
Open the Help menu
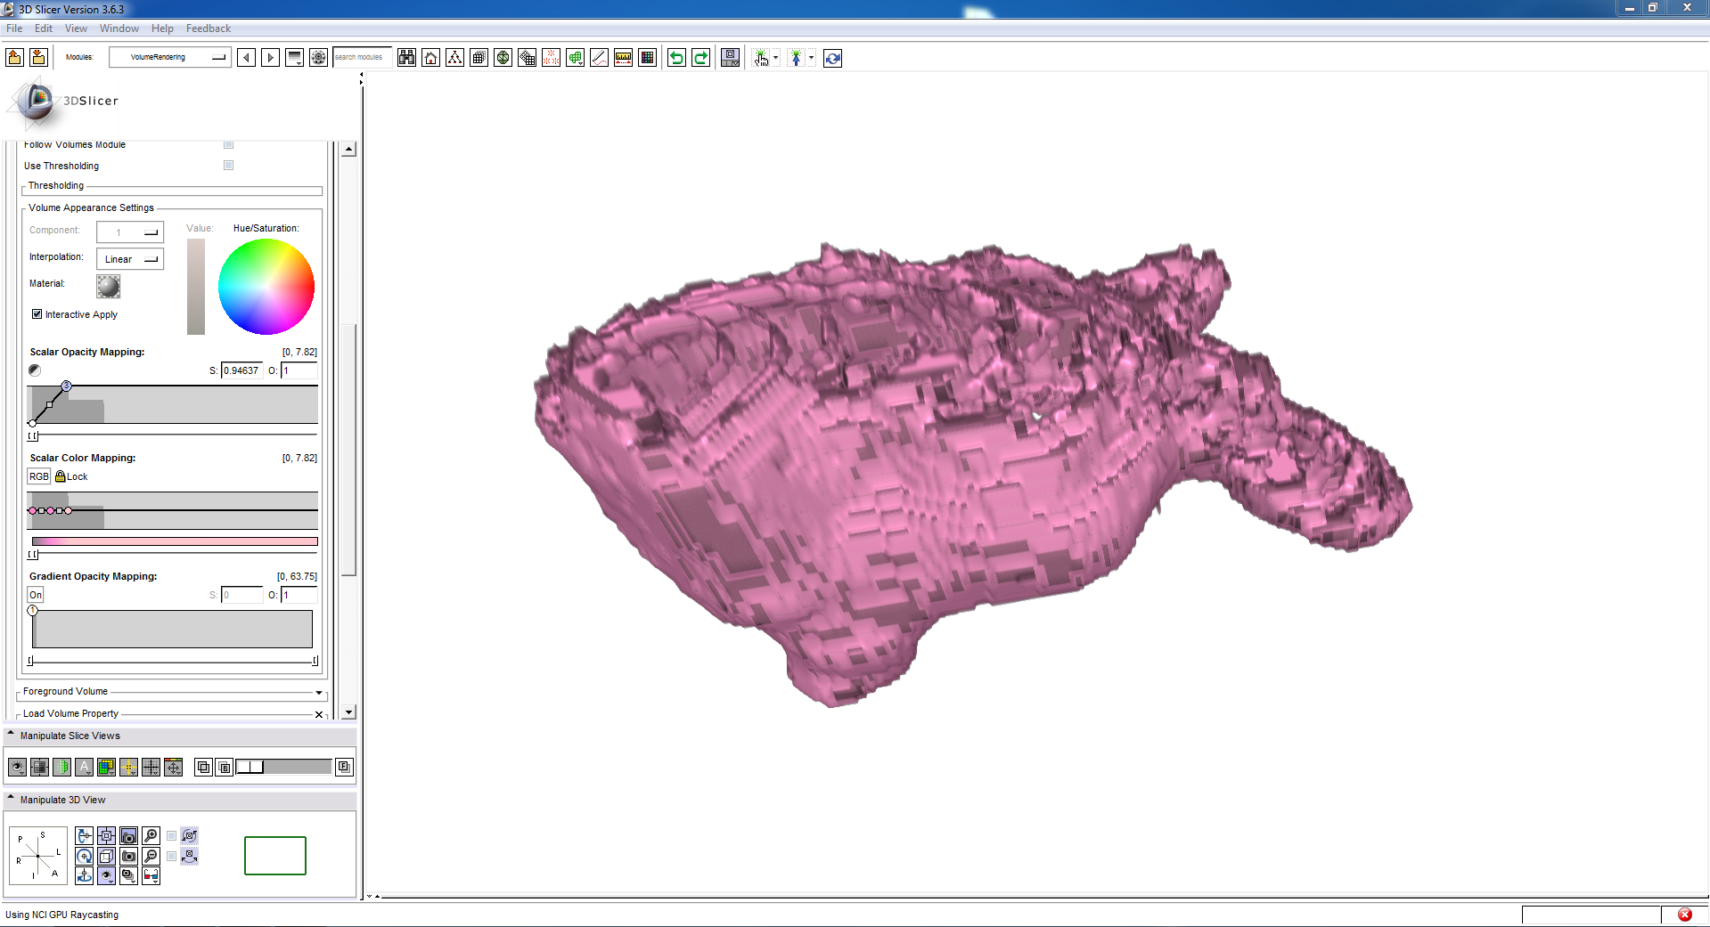pyautogui.click(x=162, y=28)
